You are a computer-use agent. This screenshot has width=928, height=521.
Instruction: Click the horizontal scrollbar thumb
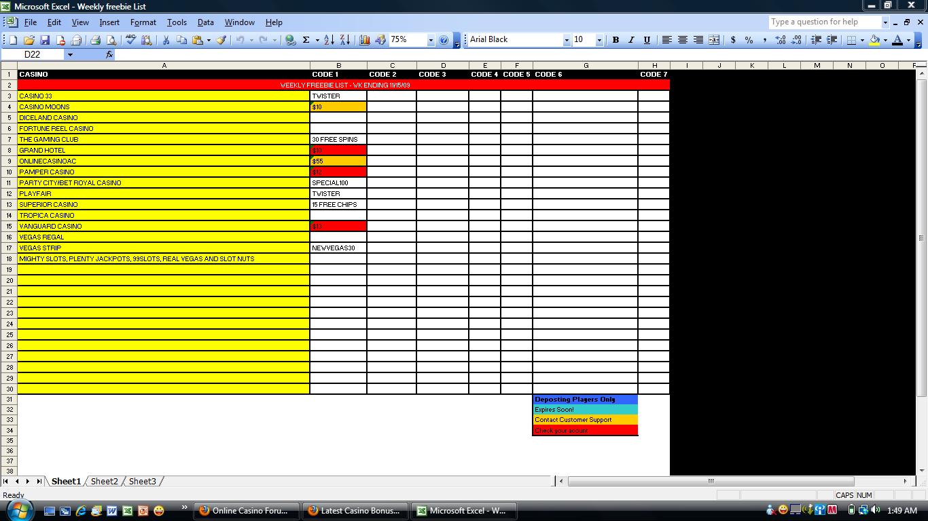click(x=711, y=481)
